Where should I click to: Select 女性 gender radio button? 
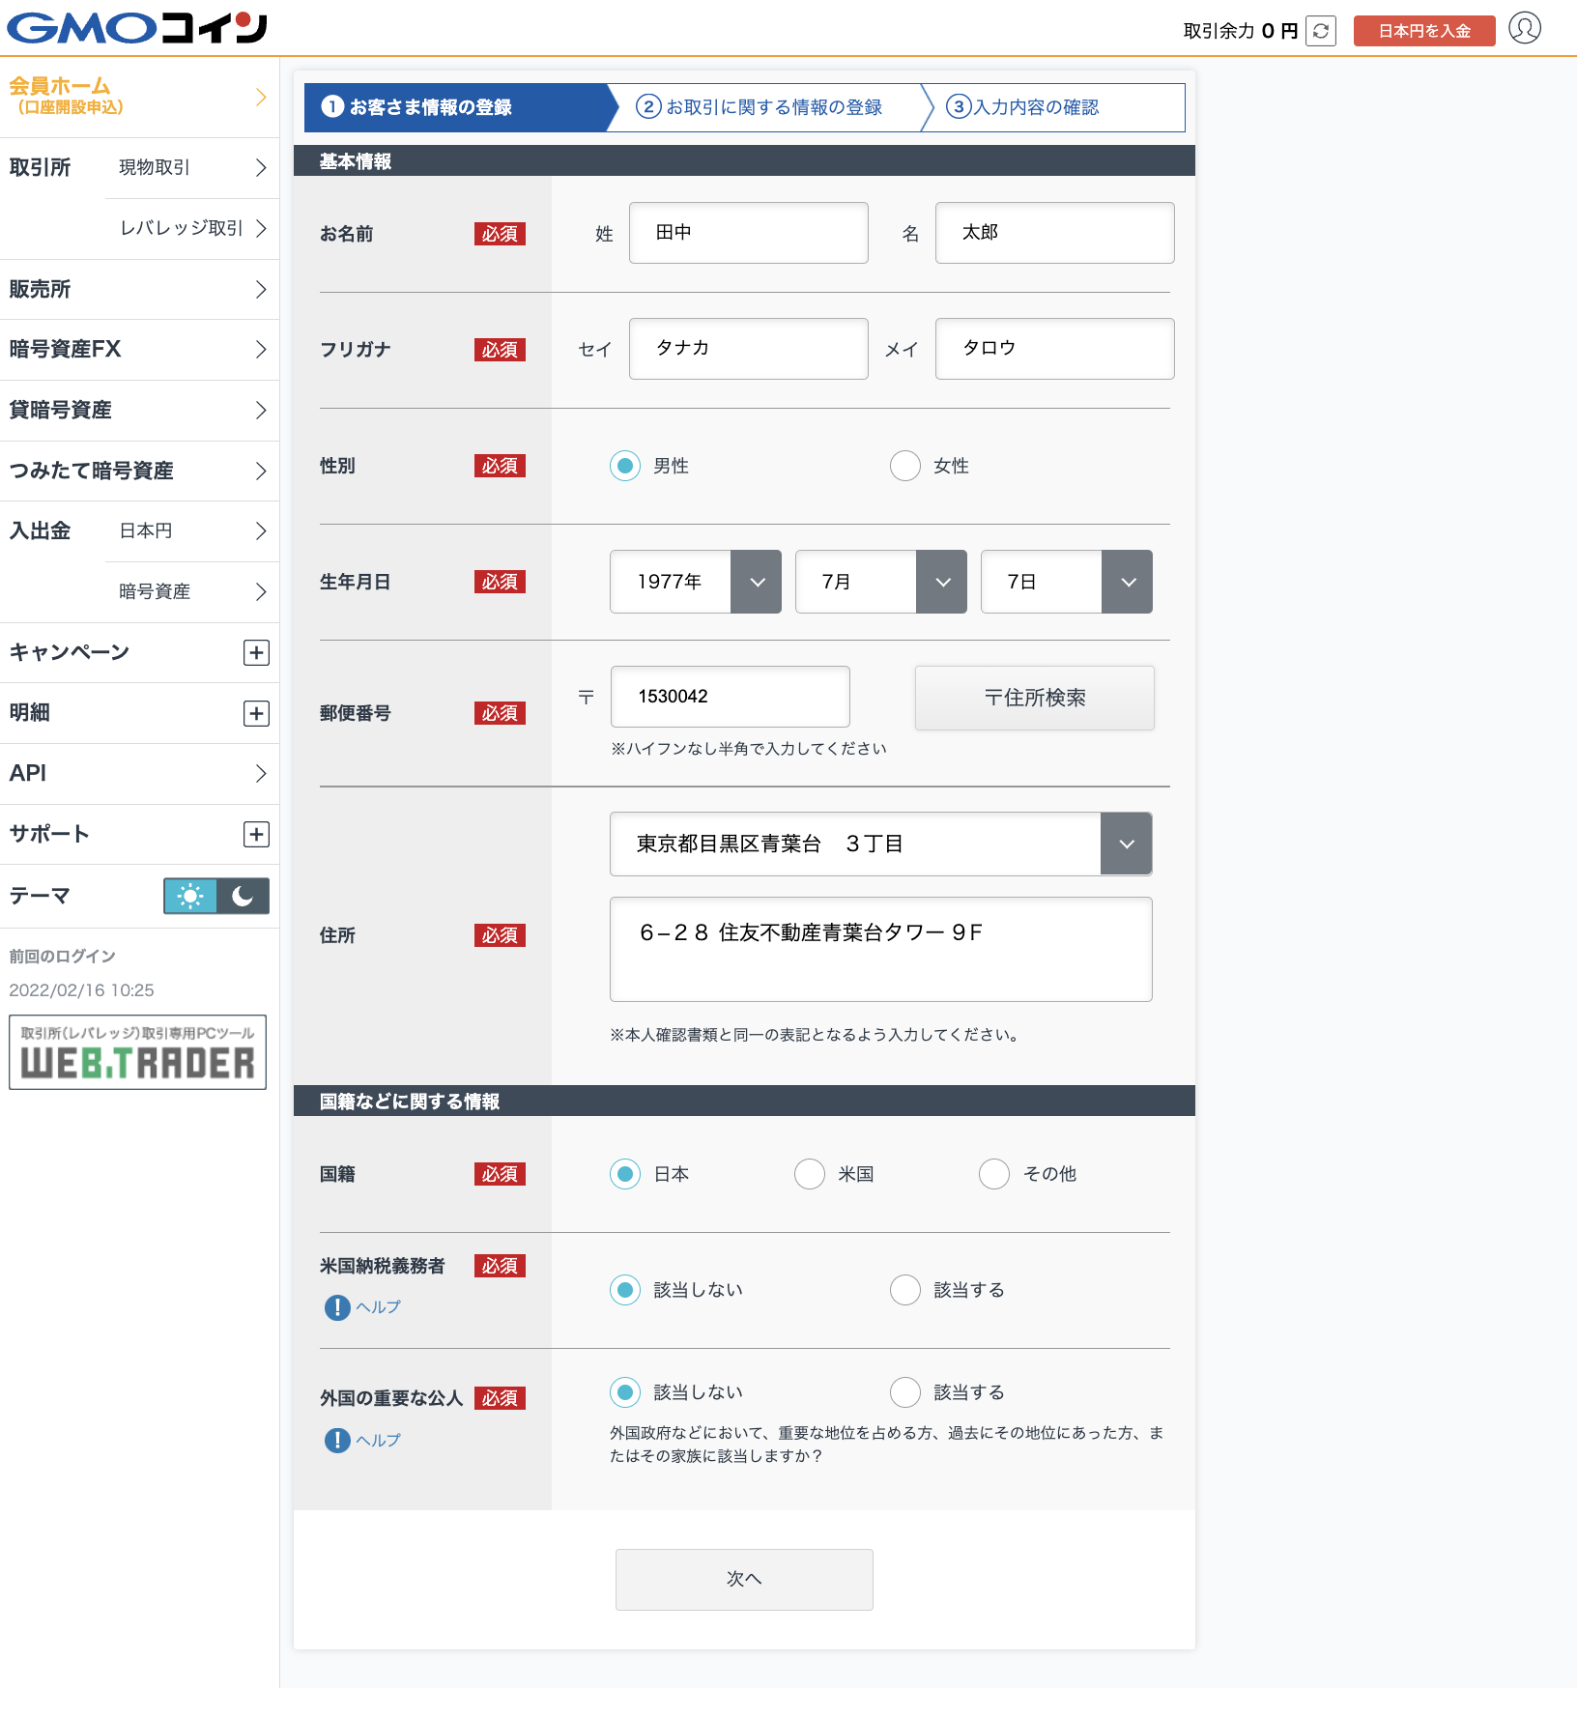point(905,466)
